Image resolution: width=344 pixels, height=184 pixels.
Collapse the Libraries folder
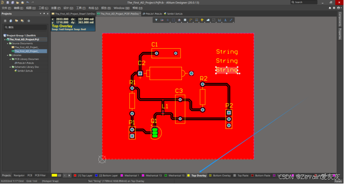point(7,56)
